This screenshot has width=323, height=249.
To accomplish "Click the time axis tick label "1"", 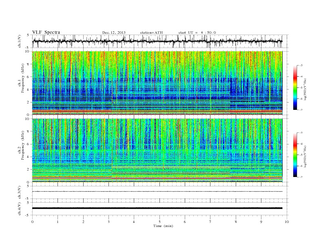I will (58, 222).
